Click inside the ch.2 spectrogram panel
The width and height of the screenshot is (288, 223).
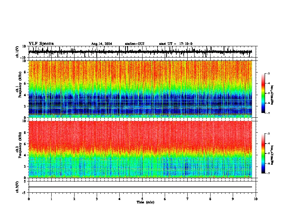(x=140, y=149)
